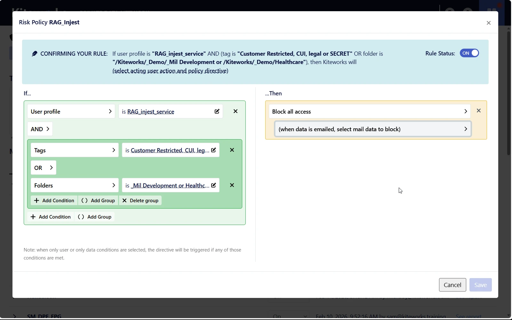Viewport: 512px width, 320px height.
Task: Cancel the risk policy changes
Action: (x=452, y=285)
